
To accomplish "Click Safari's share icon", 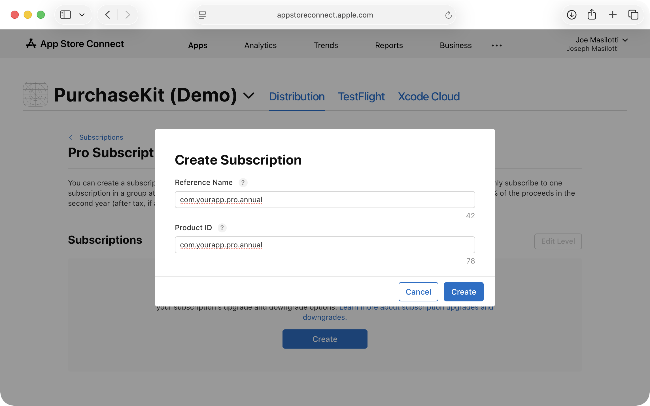I will 592,14.
